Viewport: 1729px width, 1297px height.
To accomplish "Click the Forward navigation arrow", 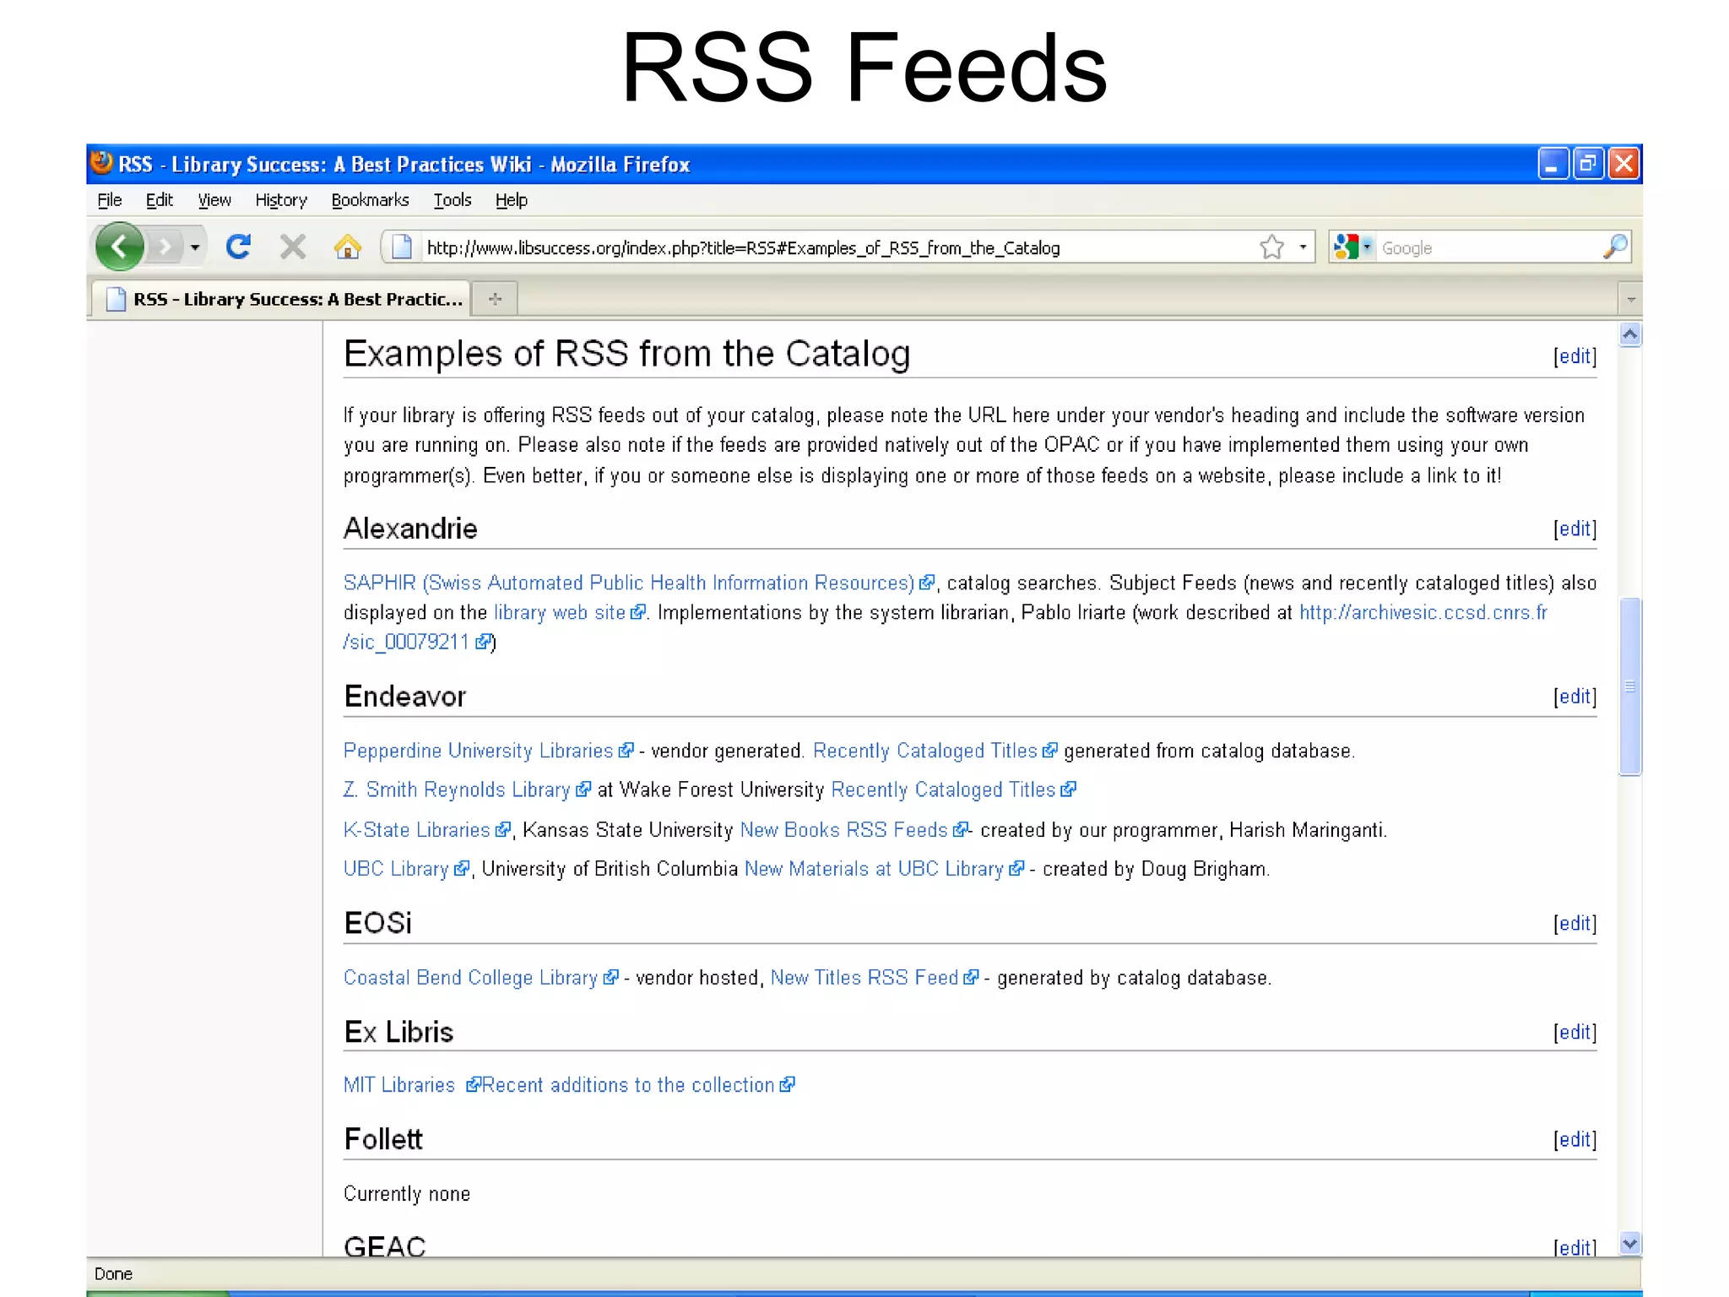I will [x=165, y=247].
